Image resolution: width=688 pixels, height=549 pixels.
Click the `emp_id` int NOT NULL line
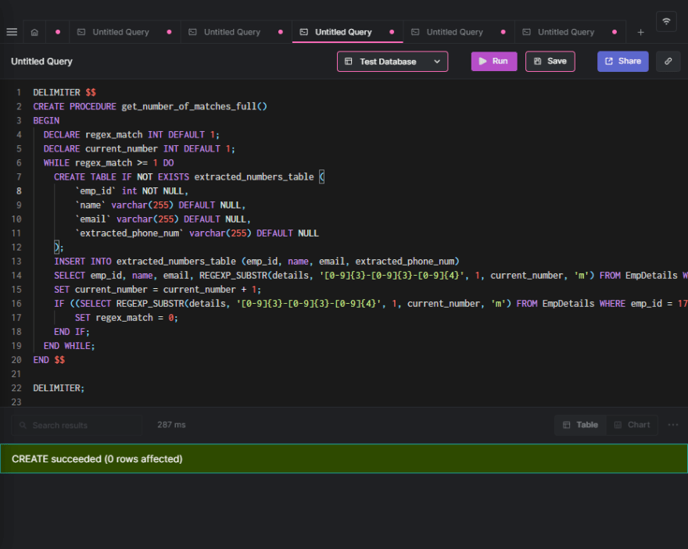pos(131,191)
